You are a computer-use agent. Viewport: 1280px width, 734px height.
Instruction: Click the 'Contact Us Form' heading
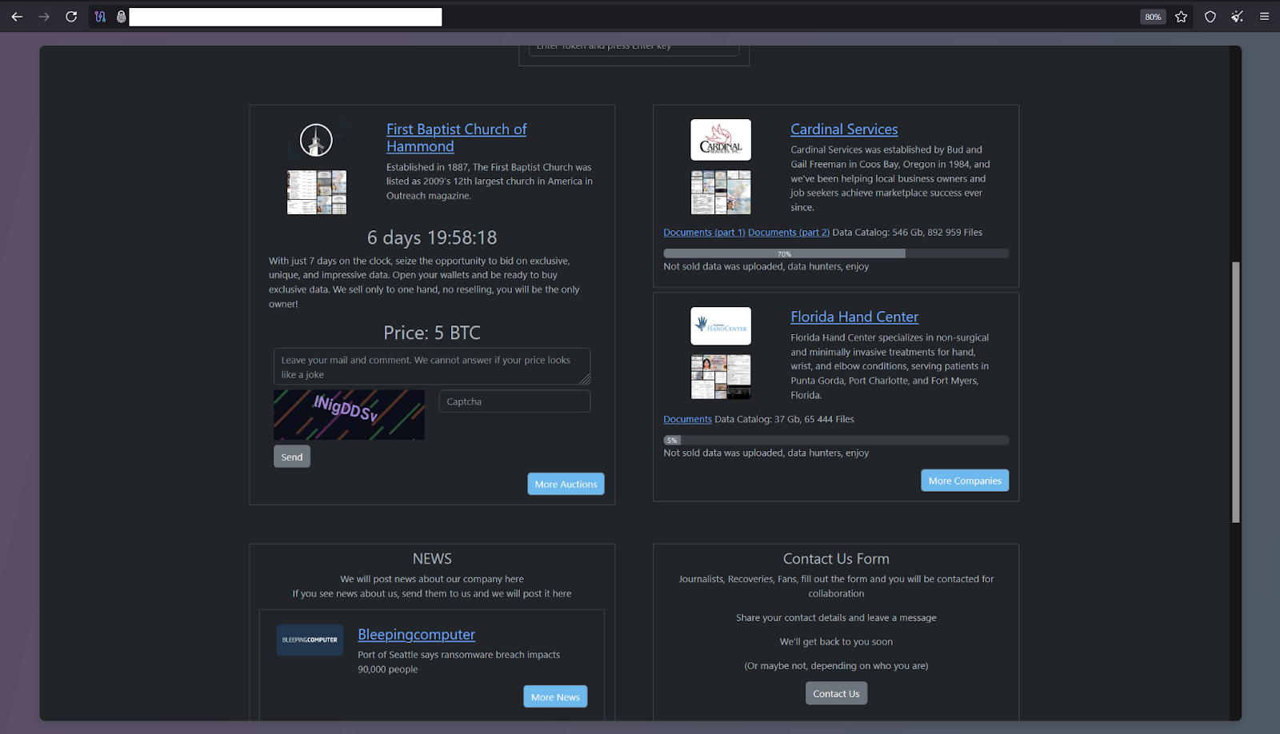click(x=836, y=559)
